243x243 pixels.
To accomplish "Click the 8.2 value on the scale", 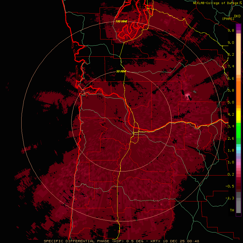I will 231,54.
